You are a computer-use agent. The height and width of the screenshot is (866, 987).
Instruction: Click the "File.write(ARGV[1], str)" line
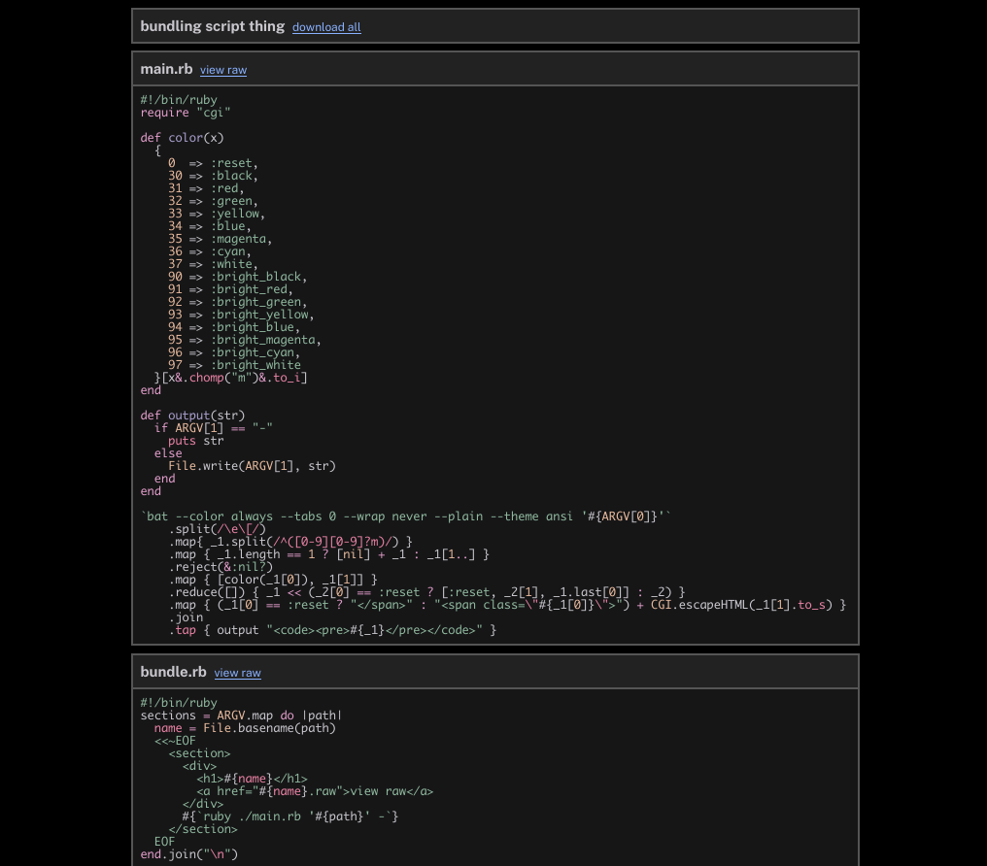[252, 466]
